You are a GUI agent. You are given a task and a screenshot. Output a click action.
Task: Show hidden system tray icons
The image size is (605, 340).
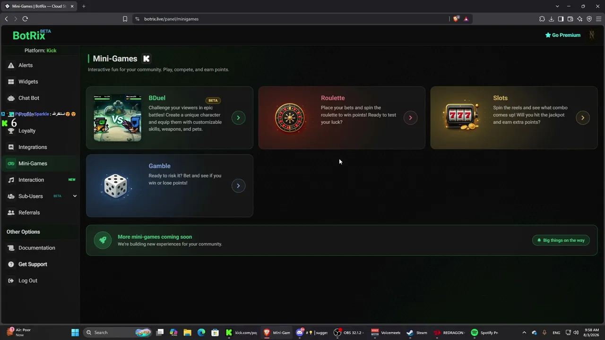[x=524, y=332]
